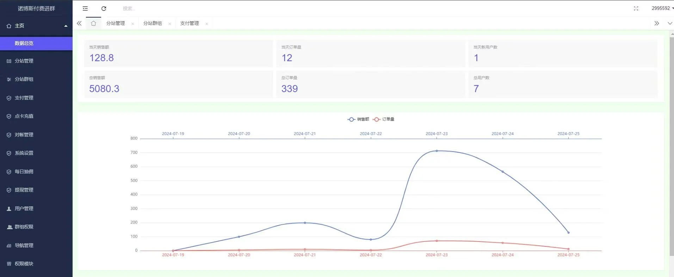This screenshot has height=277, width=674.
Task: Close the 分站管理 tab
Action: click(x=132, y=24)
